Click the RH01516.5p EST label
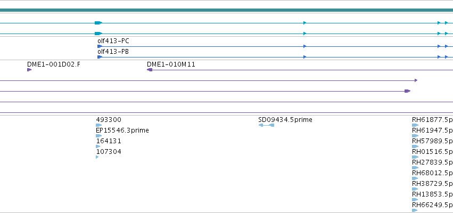453x213 pixels. pos(432,152)
